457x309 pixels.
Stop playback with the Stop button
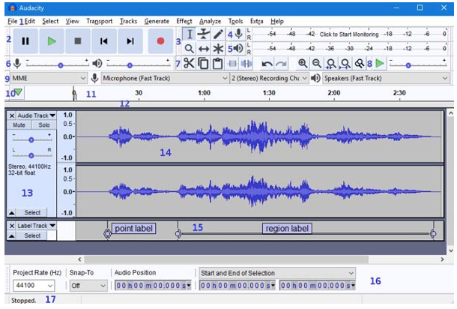[x=77, y=41]
